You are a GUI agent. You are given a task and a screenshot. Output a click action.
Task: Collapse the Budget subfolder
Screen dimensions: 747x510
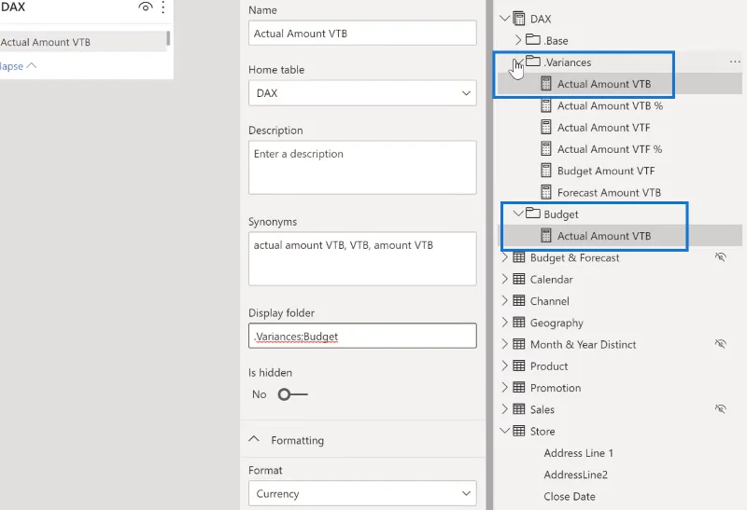tap(518, 214)
